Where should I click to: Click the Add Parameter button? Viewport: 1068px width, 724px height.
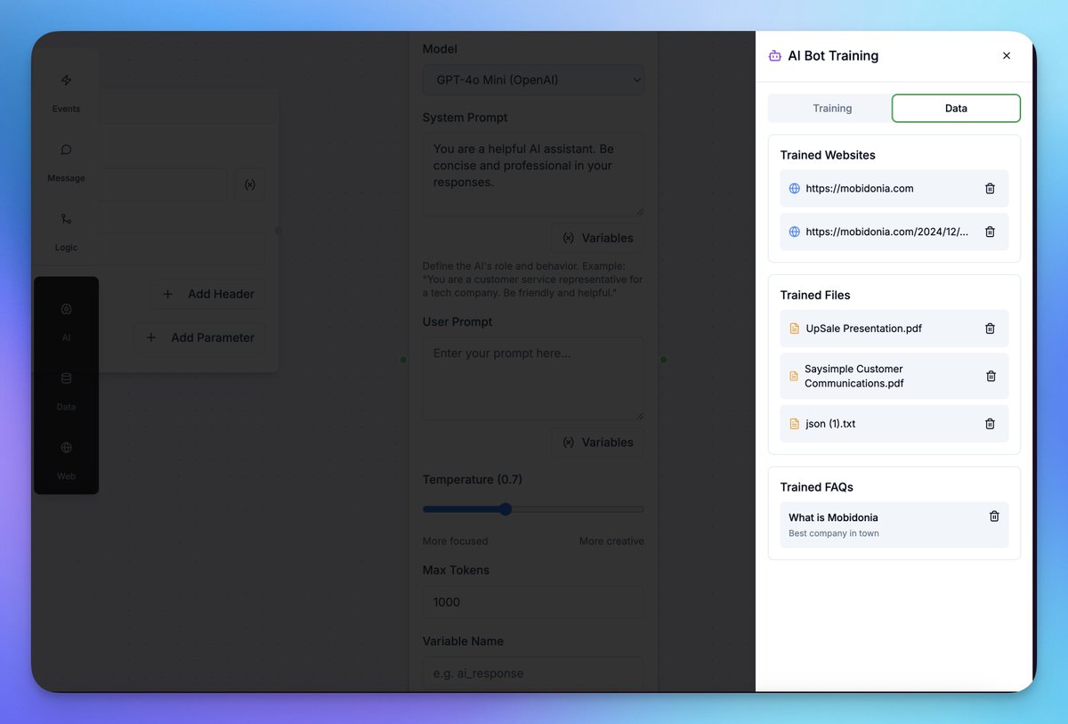pos(199,338)
